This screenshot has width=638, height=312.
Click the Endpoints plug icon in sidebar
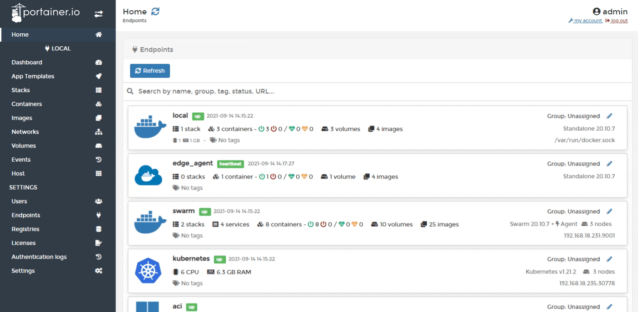coord(98,215)
